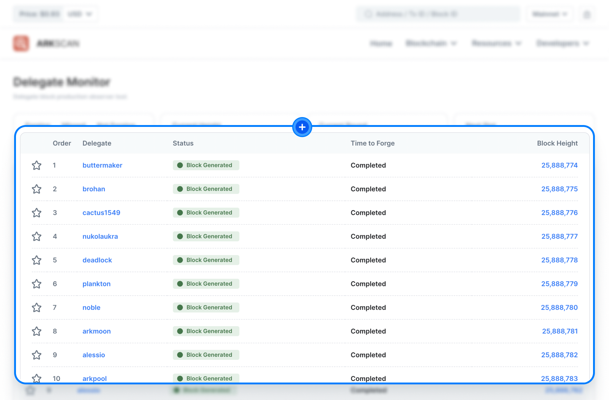Click the ARKSCAN logo link
609x400 pixels.
45,43
